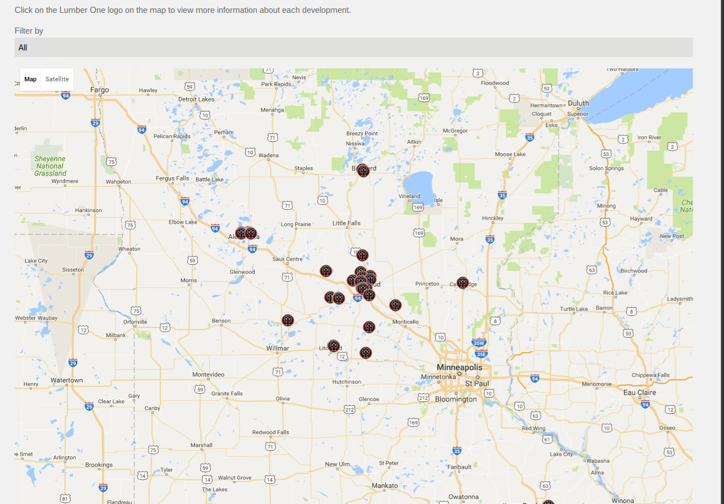Viewport: 724px width, 504px height.
Task: Click the Lumber One marker at Cambridge
Action: (x=462, y=283)
